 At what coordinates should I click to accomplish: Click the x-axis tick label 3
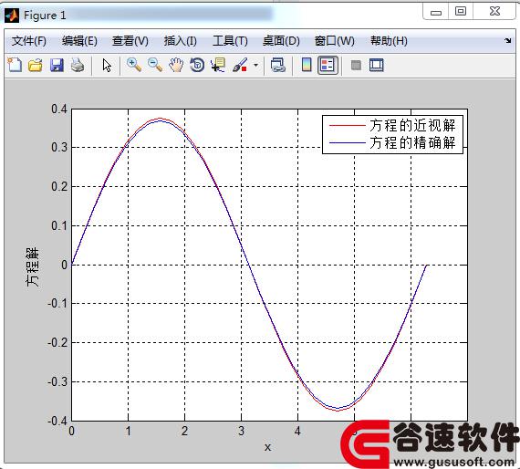click(x=241, y=431)
